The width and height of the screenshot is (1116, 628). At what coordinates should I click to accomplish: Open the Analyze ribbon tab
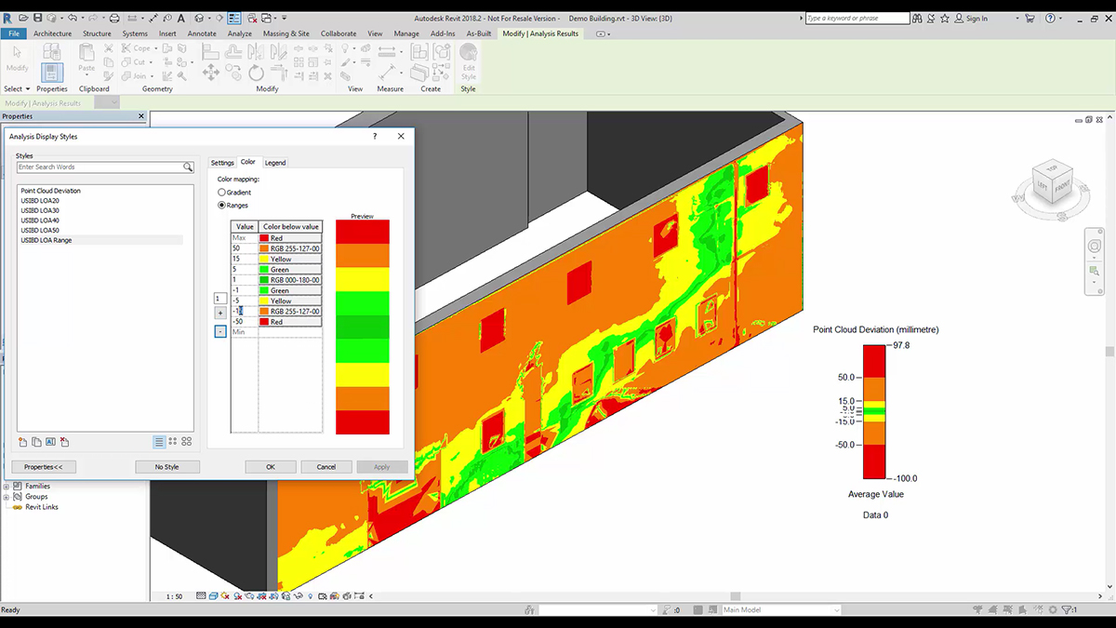[240, 33]
